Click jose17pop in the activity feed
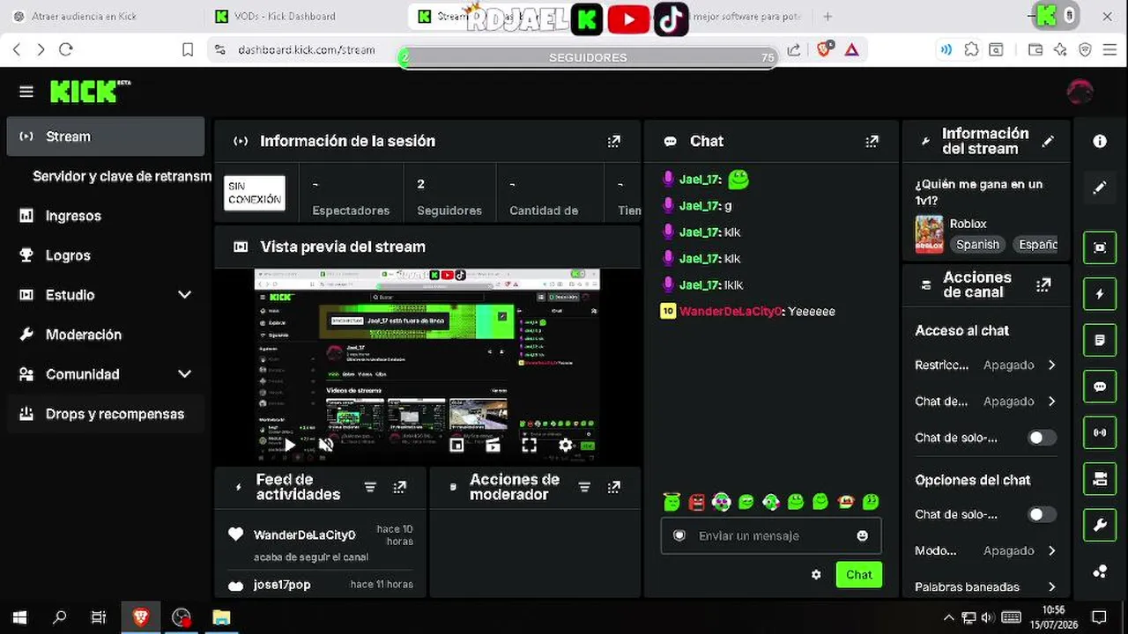Screen dimensions: 1128x634 point(282,585)
